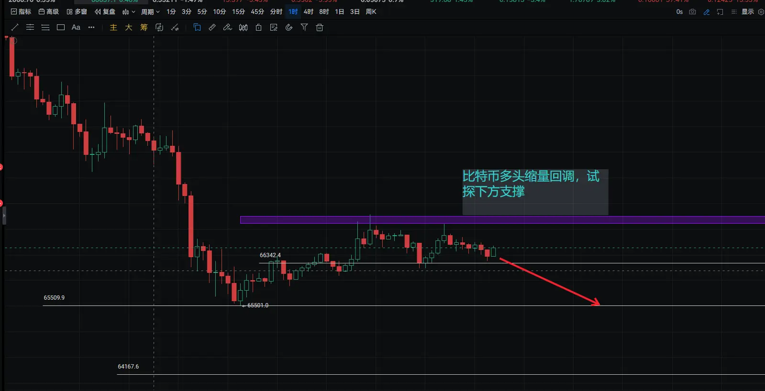The width and height of the screenshot is (765, 391).
Task: Toggle the lock drawings icon
Action: coord(258,27)
